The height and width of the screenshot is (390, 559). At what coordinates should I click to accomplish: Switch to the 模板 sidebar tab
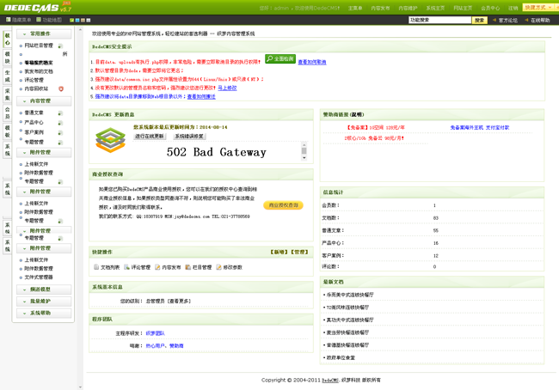[x=8, y=131]
